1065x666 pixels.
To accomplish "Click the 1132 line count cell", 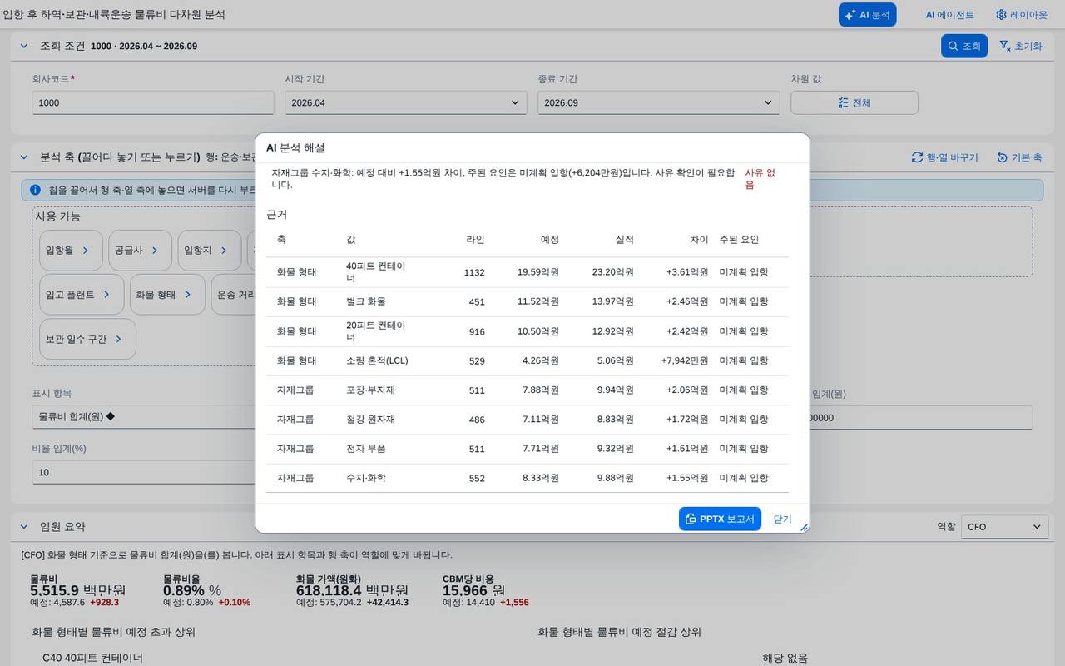I will click(x=474, y=272).
